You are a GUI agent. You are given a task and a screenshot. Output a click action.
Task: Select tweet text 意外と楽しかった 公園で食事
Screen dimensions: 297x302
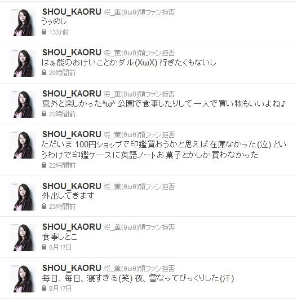163,104
